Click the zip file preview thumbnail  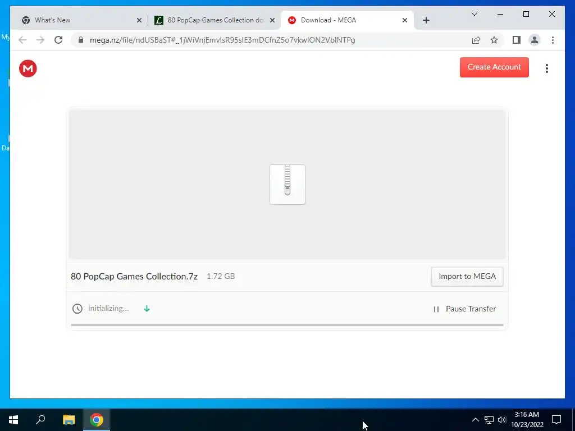(x=287, y=184)
